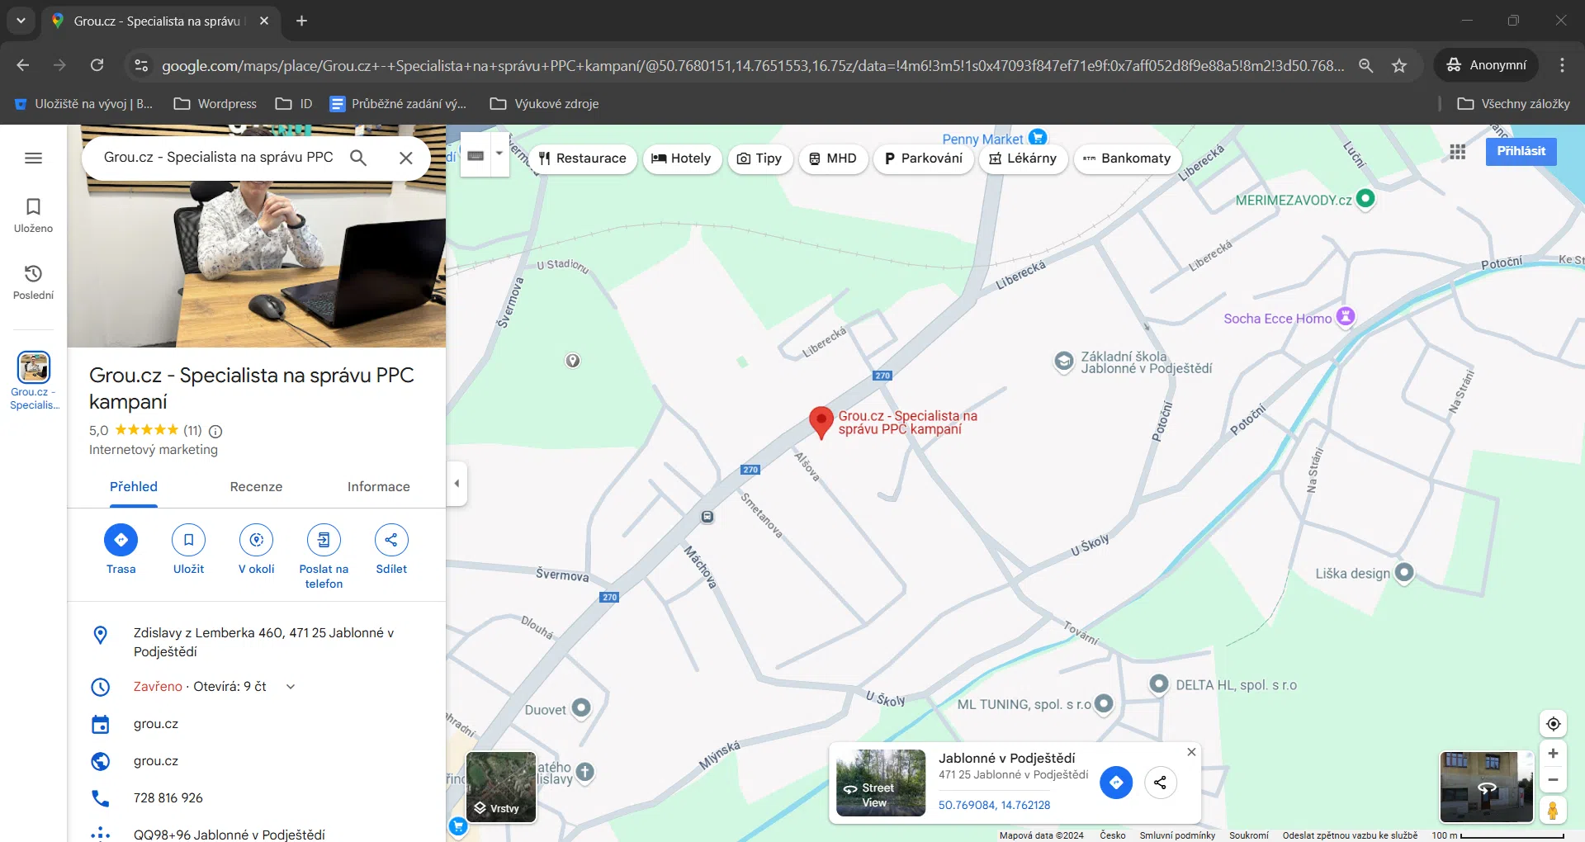Open the Vrstvy layers thumbnail
This screenshot has height=842, width=1585.
click(501, 787)
